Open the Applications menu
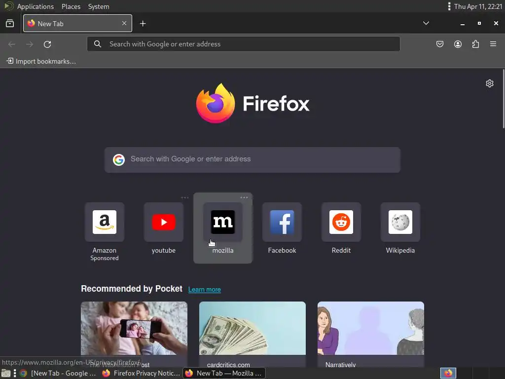Screen dimensions: 505x379 [x=36, y=6]
